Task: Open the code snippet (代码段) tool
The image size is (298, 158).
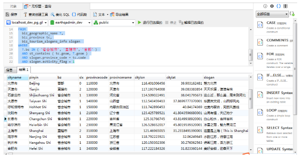Action: point(80,15)
